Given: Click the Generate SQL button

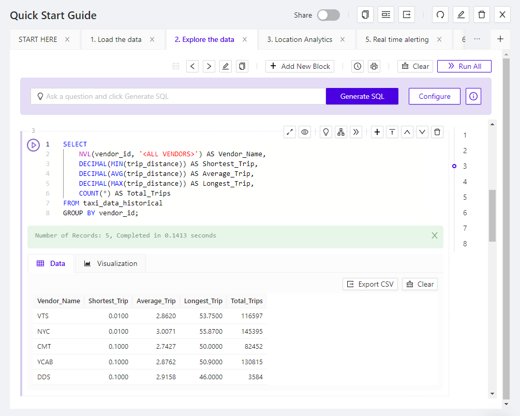Looking at the screenshot, I should coord(362,96).
